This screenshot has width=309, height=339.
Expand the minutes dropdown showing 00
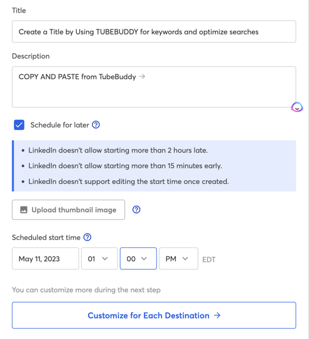tap(138, 259)
